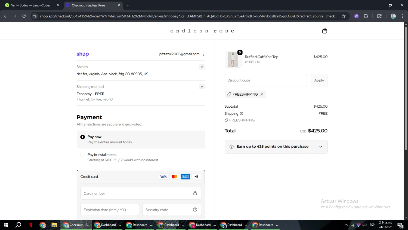Click the Card number field
The image size is (408, 230).
pyautogui.click(x=141, y=193)
